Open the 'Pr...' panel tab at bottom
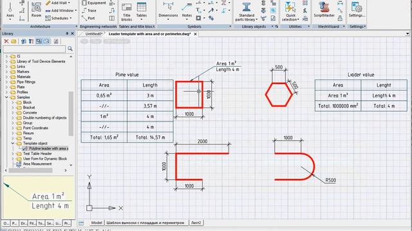The width and height of the screenshot is (412, 231). [x=67, y=223]
